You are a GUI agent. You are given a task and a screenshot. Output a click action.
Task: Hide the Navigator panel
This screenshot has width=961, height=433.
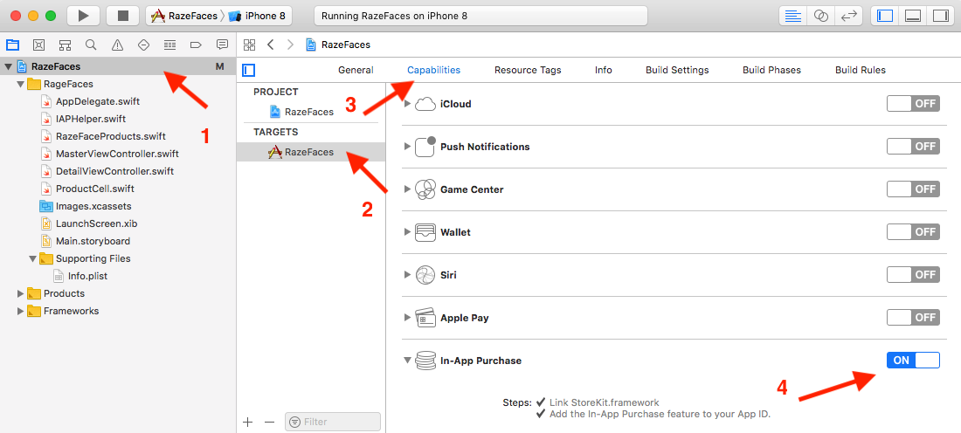pos(885,16)
